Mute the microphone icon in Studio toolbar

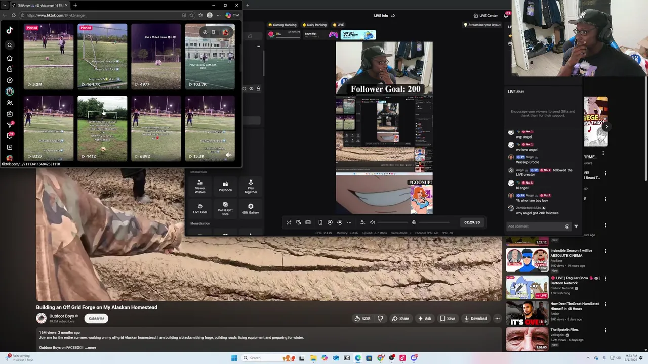click(414, 222)
